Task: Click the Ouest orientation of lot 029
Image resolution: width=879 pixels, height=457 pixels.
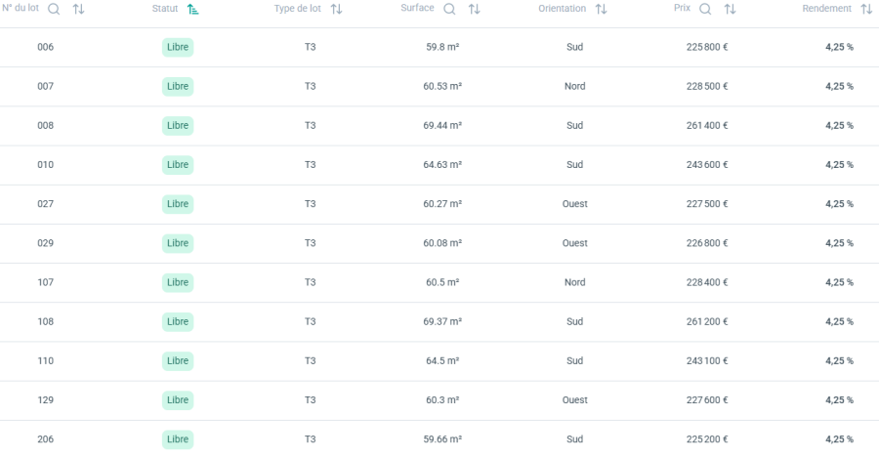Action: (574, 243)
